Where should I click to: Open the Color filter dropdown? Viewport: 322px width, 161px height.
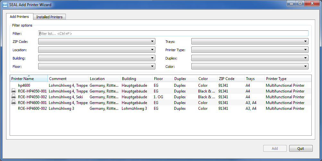click(x=250, y=66)
